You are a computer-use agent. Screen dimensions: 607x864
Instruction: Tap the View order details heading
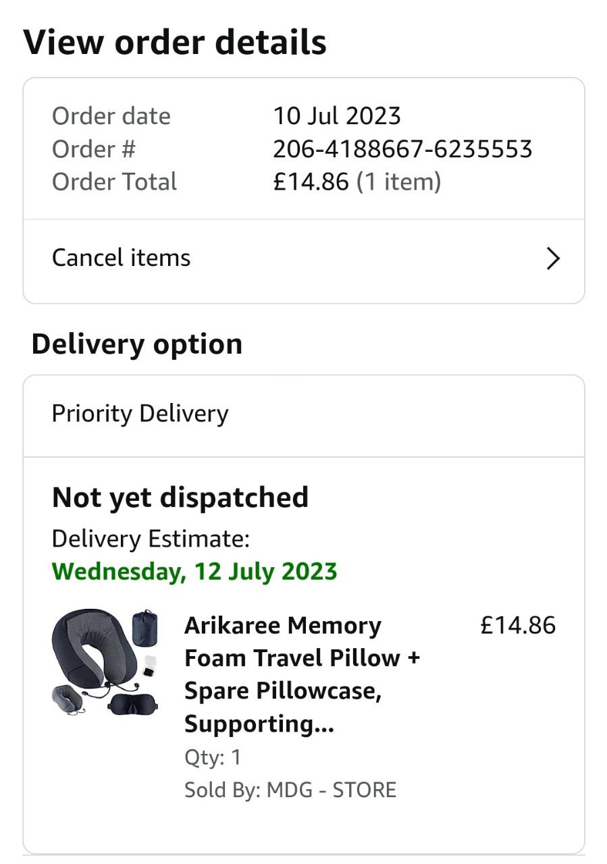175,43
